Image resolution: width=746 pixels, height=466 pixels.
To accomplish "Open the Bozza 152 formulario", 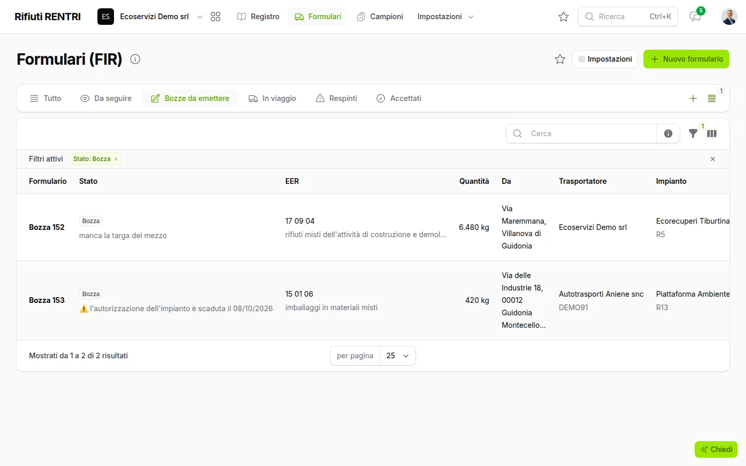I will click(x=47, y=227).
